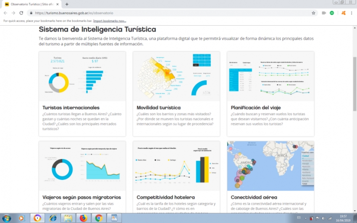Open the media player taskbar icon
Image resolution: width=357 pixels, height=223 pixels.
(21, 218)
